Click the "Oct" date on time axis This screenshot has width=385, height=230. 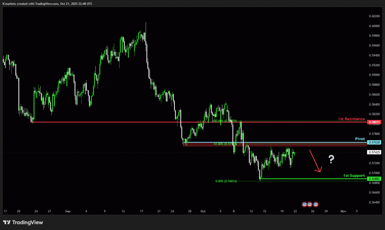(x=203, y=211)
